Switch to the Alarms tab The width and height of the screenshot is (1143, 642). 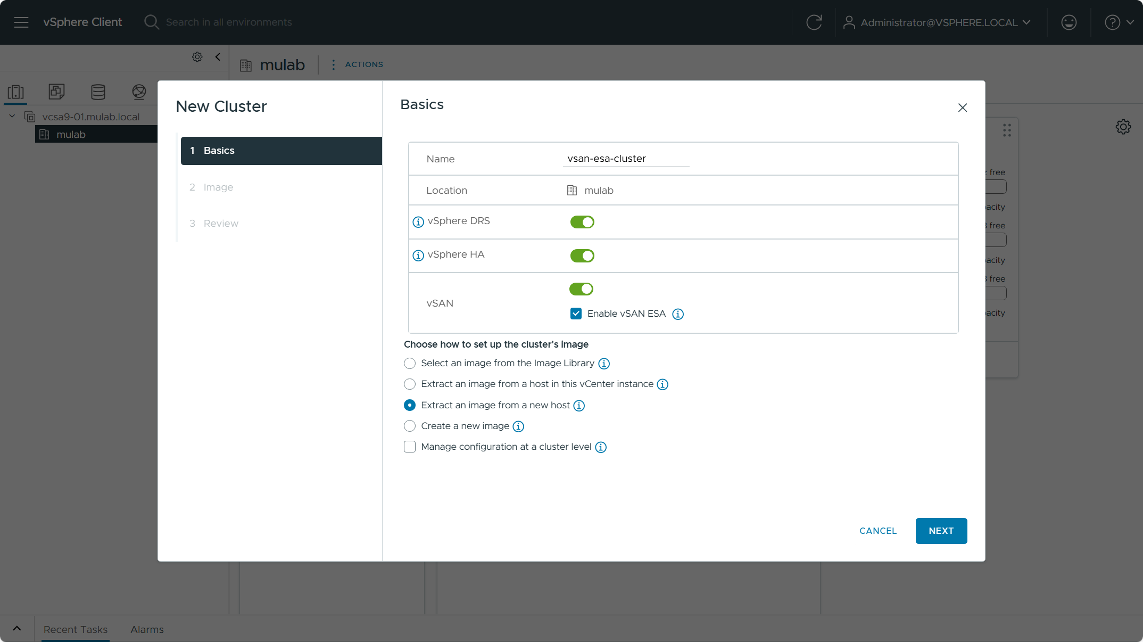(x=147, y=629)
